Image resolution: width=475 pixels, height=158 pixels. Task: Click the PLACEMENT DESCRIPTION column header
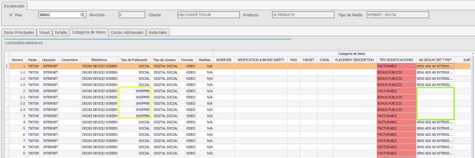tap(354, 60)
